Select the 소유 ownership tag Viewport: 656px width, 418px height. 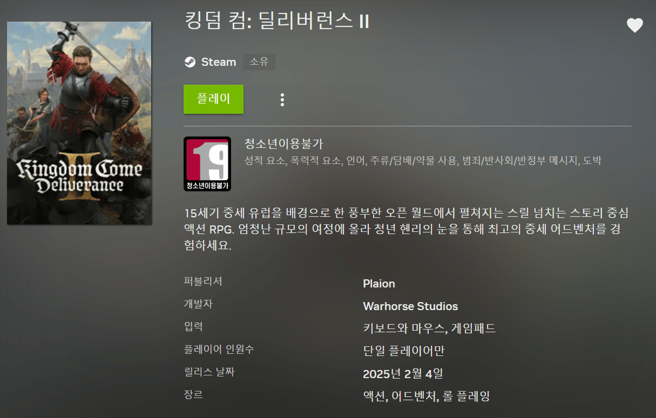point(259,62)
